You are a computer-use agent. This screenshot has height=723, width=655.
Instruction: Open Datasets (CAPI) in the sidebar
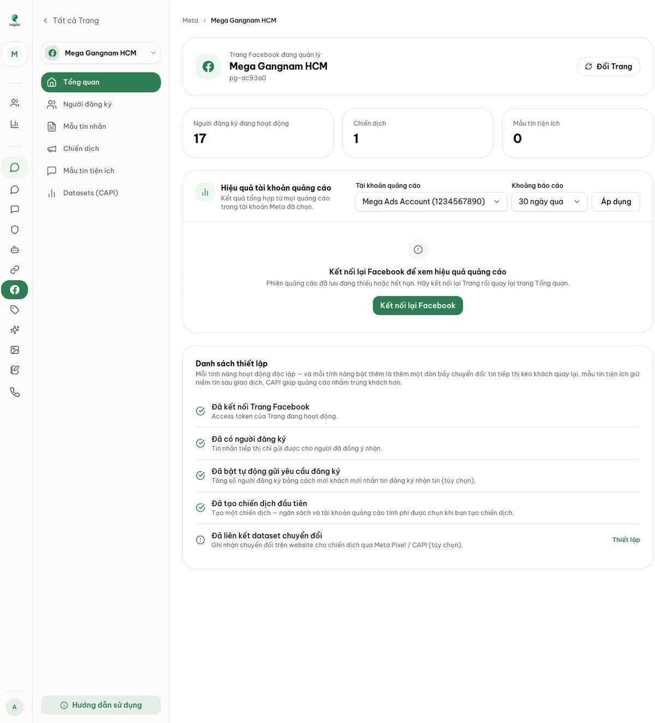(x=101, y=193)
